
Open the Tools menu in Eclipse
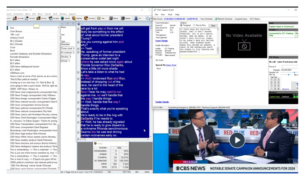55,14
